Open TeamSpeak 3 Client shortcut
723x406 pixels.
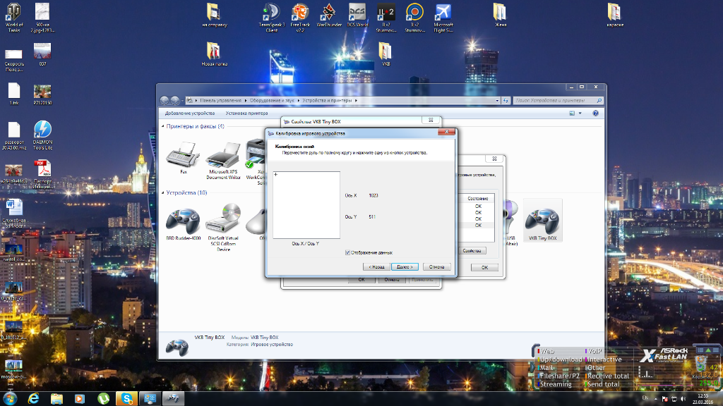[x=272, y=18]
